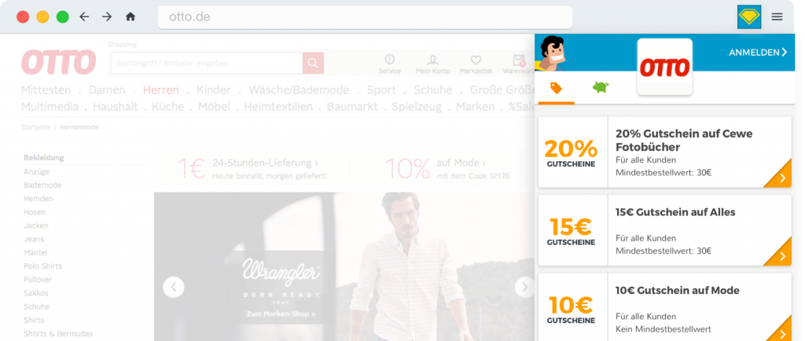
Task: Open the browser hamburger menu
Action: tap(777, 16)
